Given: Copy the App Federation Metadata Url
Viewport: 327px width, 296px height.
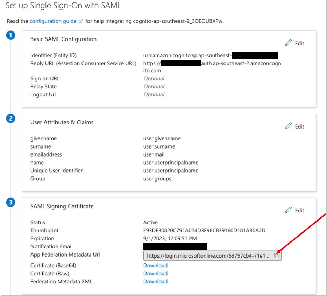Looking at the screenshot, I should coord(277,255).
